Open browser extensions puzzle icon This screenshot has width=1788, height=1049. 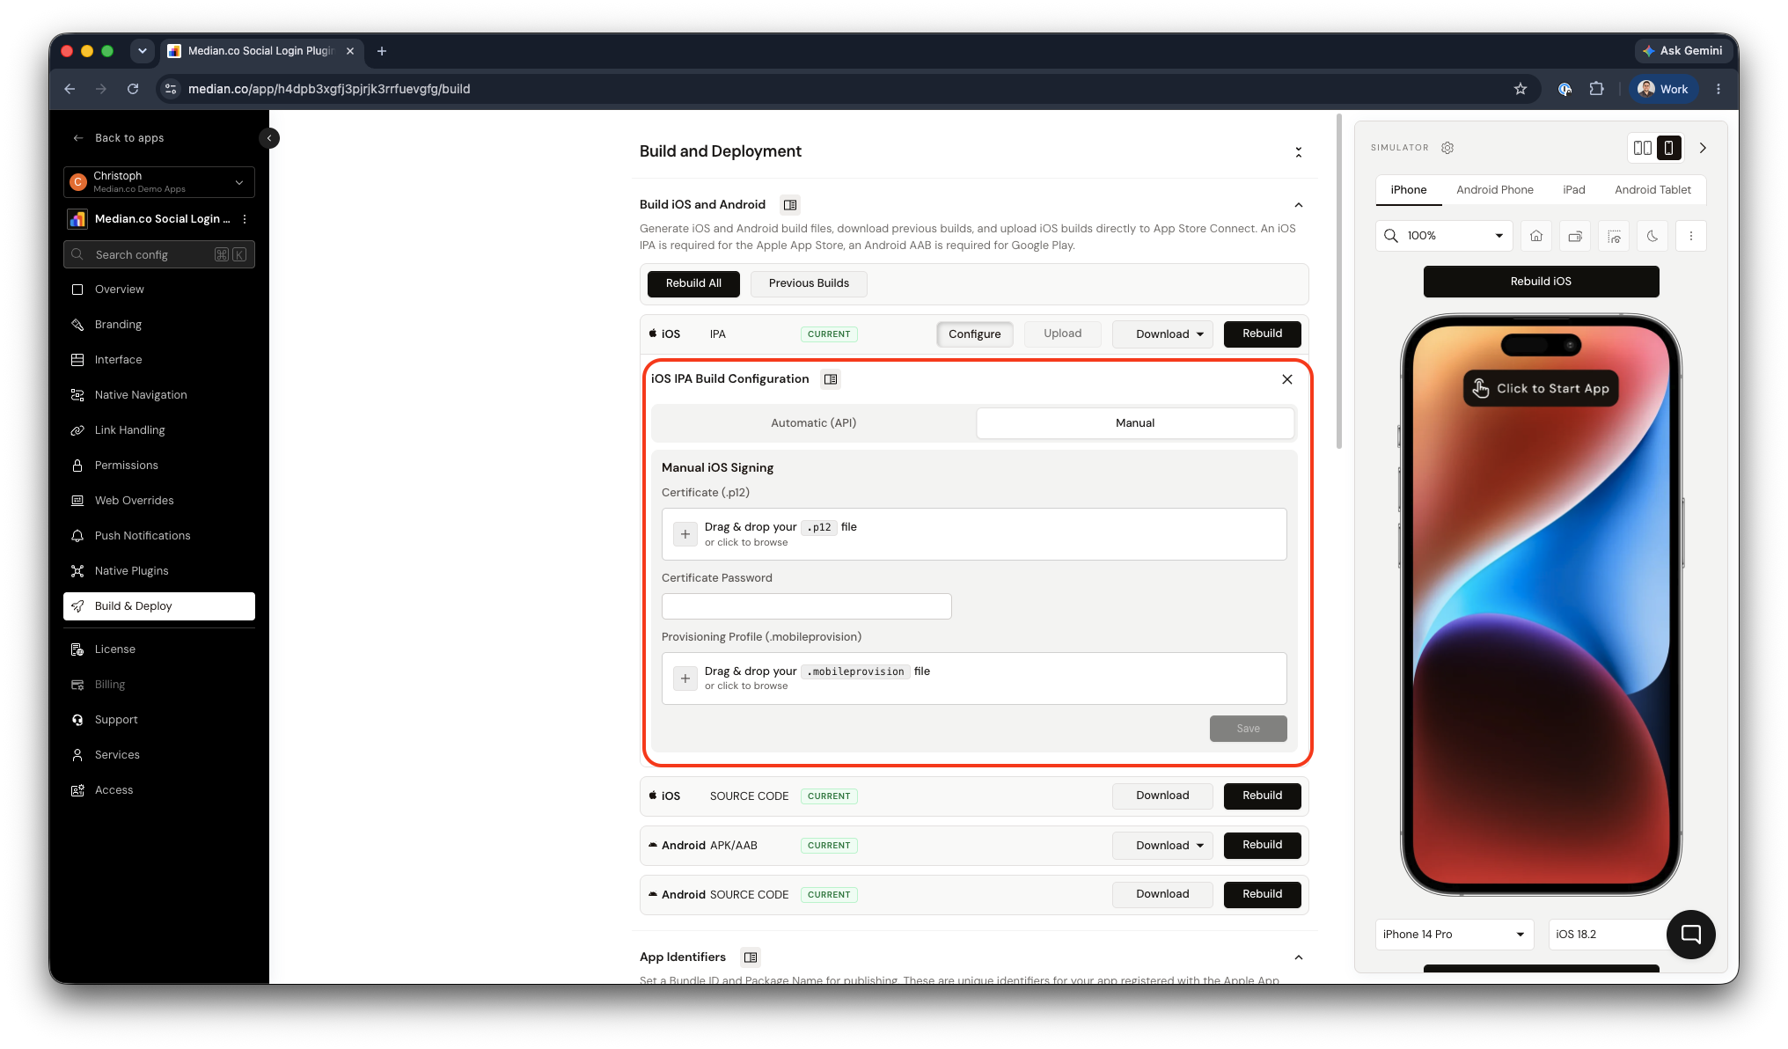pyautogui.click(x=1596, y=89)
